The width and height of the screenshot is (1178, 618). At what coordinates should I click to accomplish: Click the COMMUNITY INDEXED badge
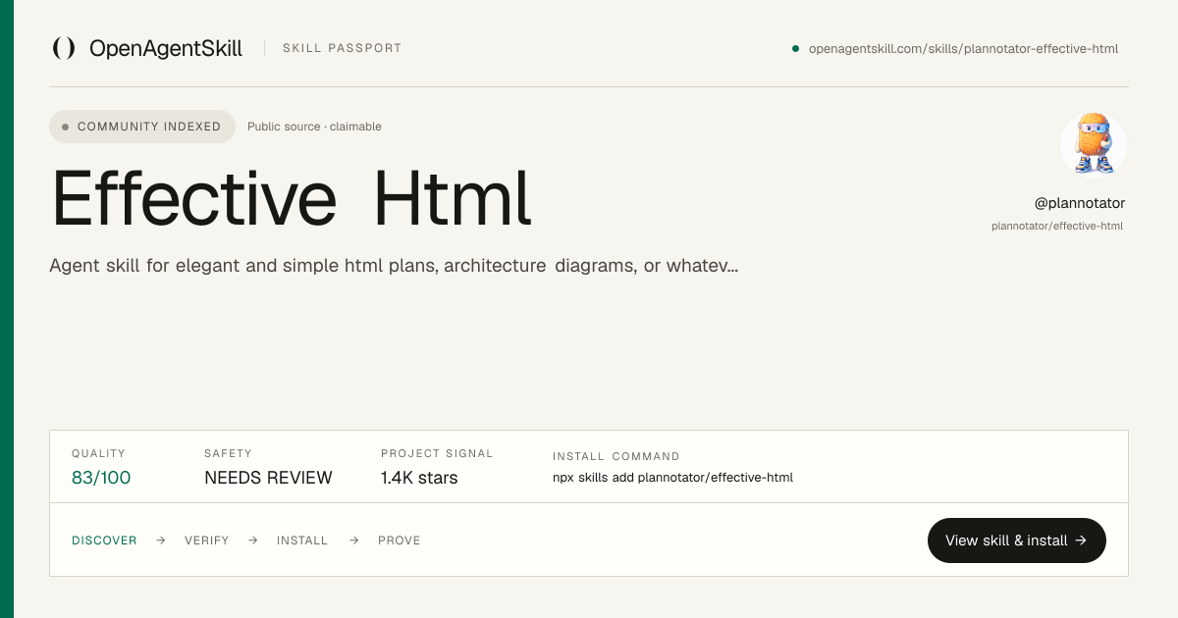pos(142,127)
